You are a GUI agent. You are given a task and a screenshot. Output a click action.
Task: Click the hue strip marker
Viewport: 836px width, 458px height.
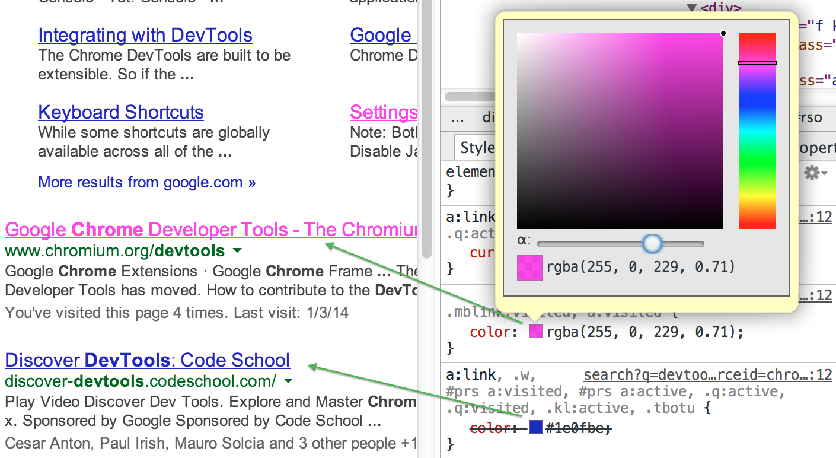[x=757, y=63]
